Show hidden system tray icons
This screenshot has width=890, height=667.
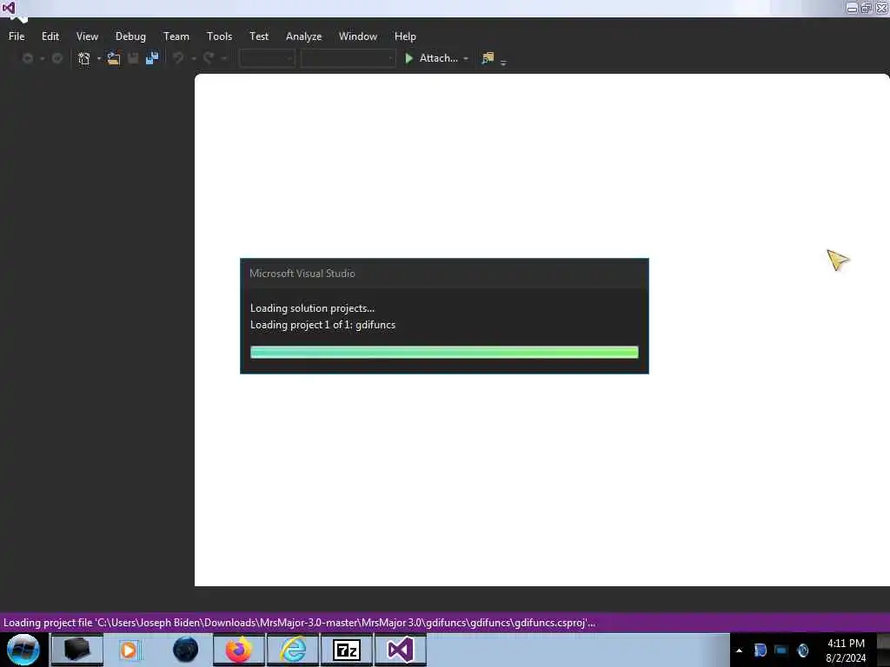coord(739,650)
